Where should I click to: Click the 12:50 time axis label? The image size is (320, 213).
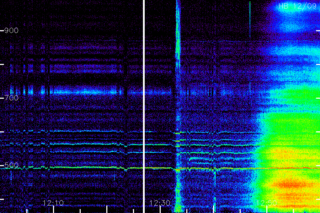(x=266, y=203)
